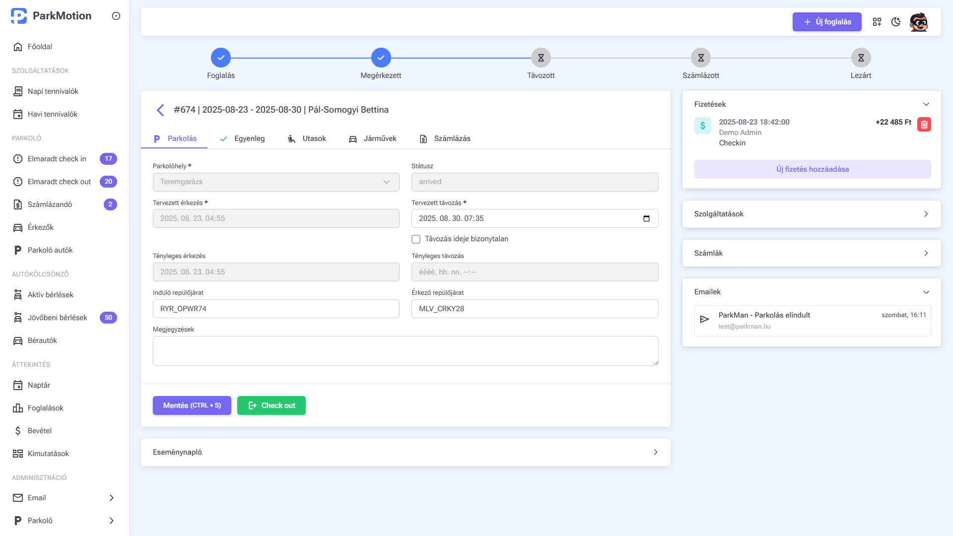953x536 pixels.
Task: Check Távozás ideje bizonytalan checkbox
Action: pyautogui.click(x=416, y=239)
